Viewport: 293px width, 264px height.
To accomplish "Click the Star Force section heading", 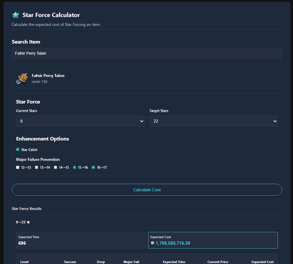I will point(28,102).
